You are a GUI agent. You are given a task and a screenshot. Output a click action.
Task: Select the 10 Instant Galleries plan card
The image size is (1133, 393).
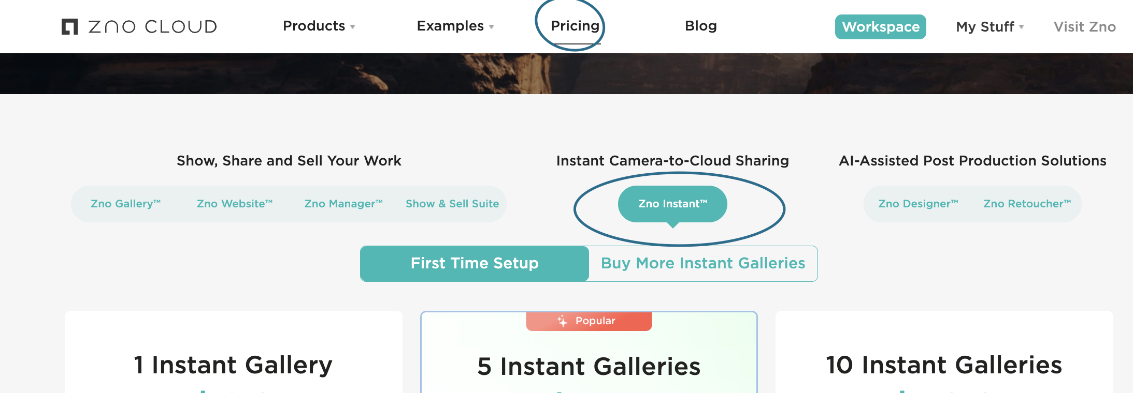point(944,365)
